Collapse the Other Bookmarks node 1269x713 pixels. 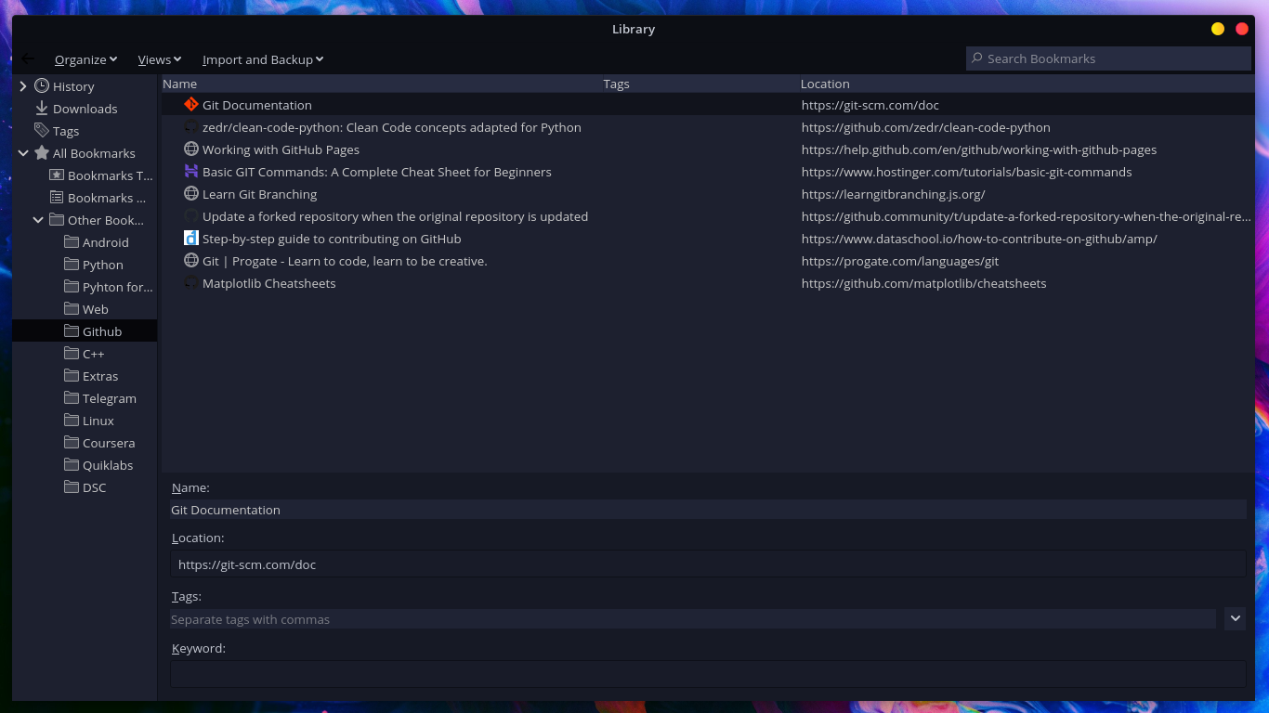(38, 220)
